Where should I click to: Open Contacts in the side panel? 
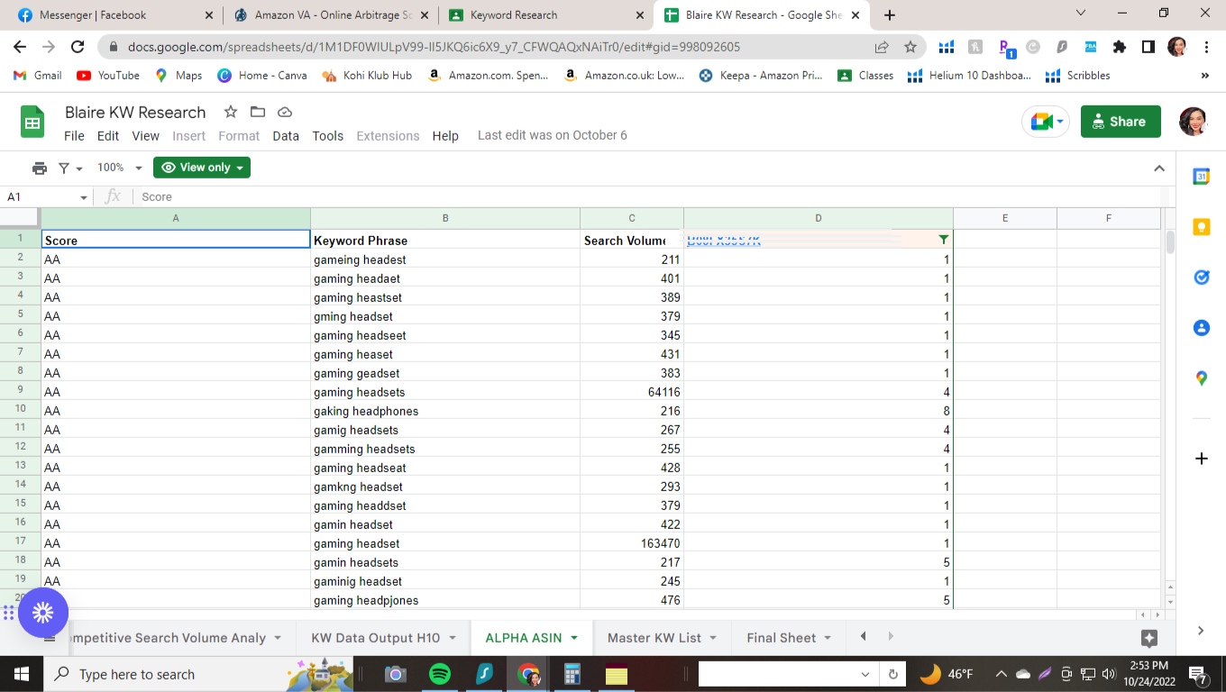coord(1201,328)
